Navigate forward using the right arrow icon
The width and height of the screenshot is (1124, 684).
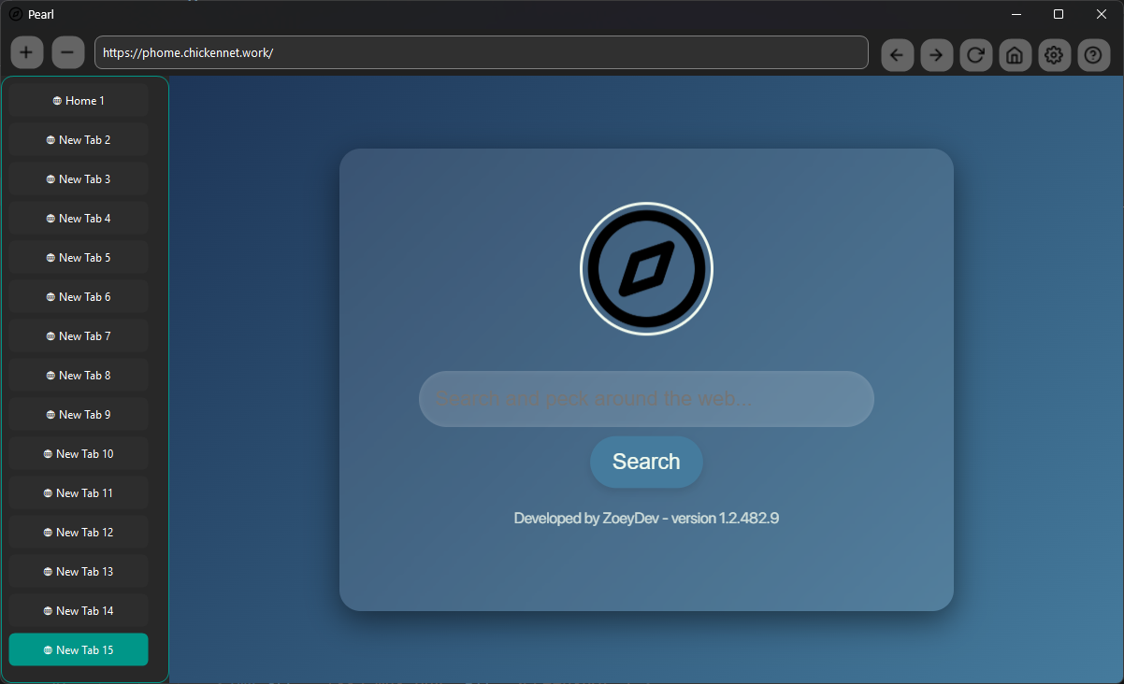click(936, 55)
